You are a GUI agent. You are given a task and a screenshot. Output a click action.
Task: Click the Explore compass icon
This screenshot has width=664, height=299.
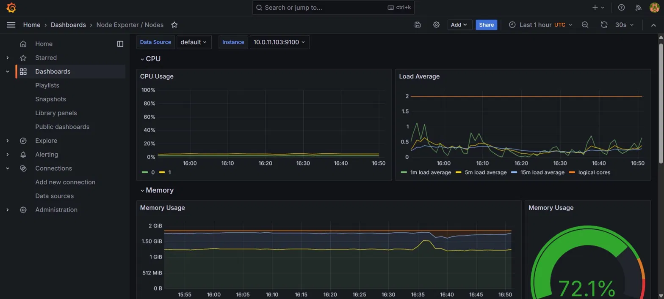click(23, 141)
